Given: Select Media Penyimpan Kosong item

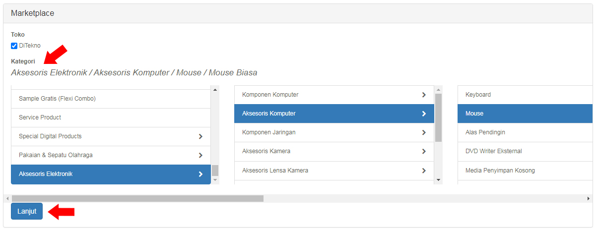Looking at the screenshot, I should (525, 171).
